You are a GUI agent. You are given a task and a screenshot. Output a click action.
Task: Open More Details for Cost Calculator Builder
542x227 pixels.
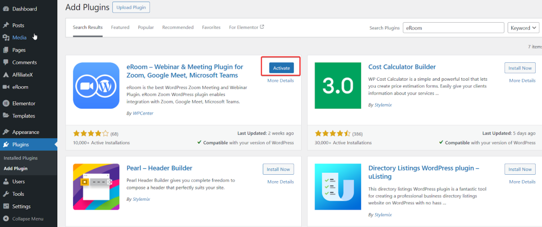click(522, 81)
